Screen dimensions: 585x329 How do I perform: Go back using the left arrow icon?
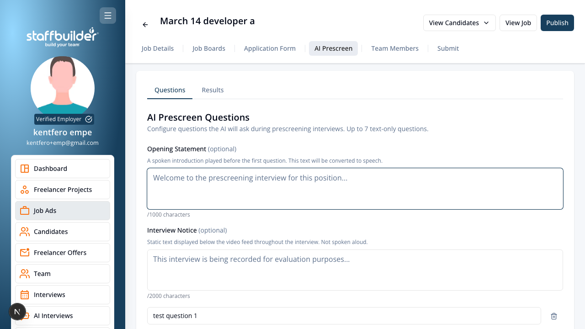click(x=145, y=25)
